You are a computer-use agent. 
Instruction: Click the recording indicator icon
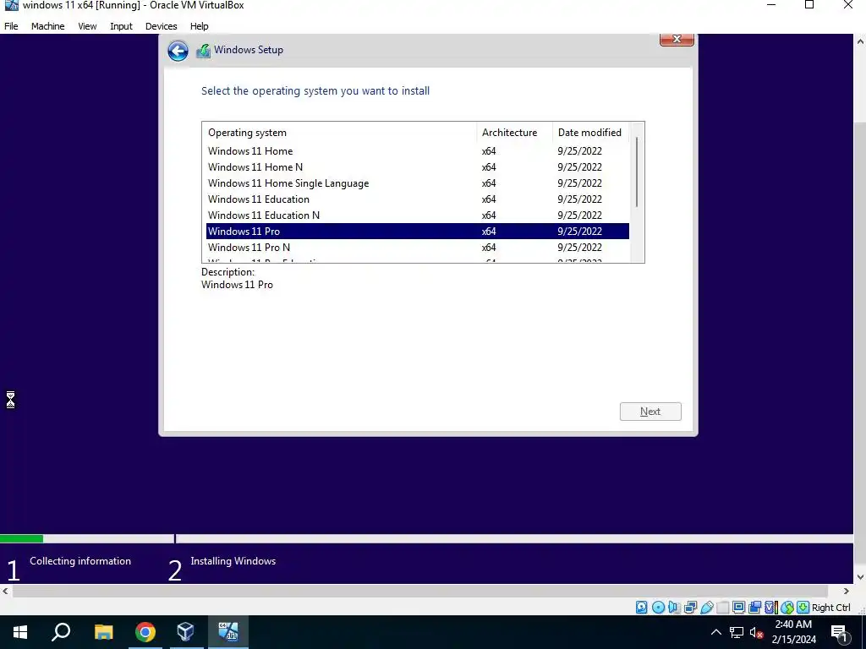pyautogui.click(x=754, y=607)
